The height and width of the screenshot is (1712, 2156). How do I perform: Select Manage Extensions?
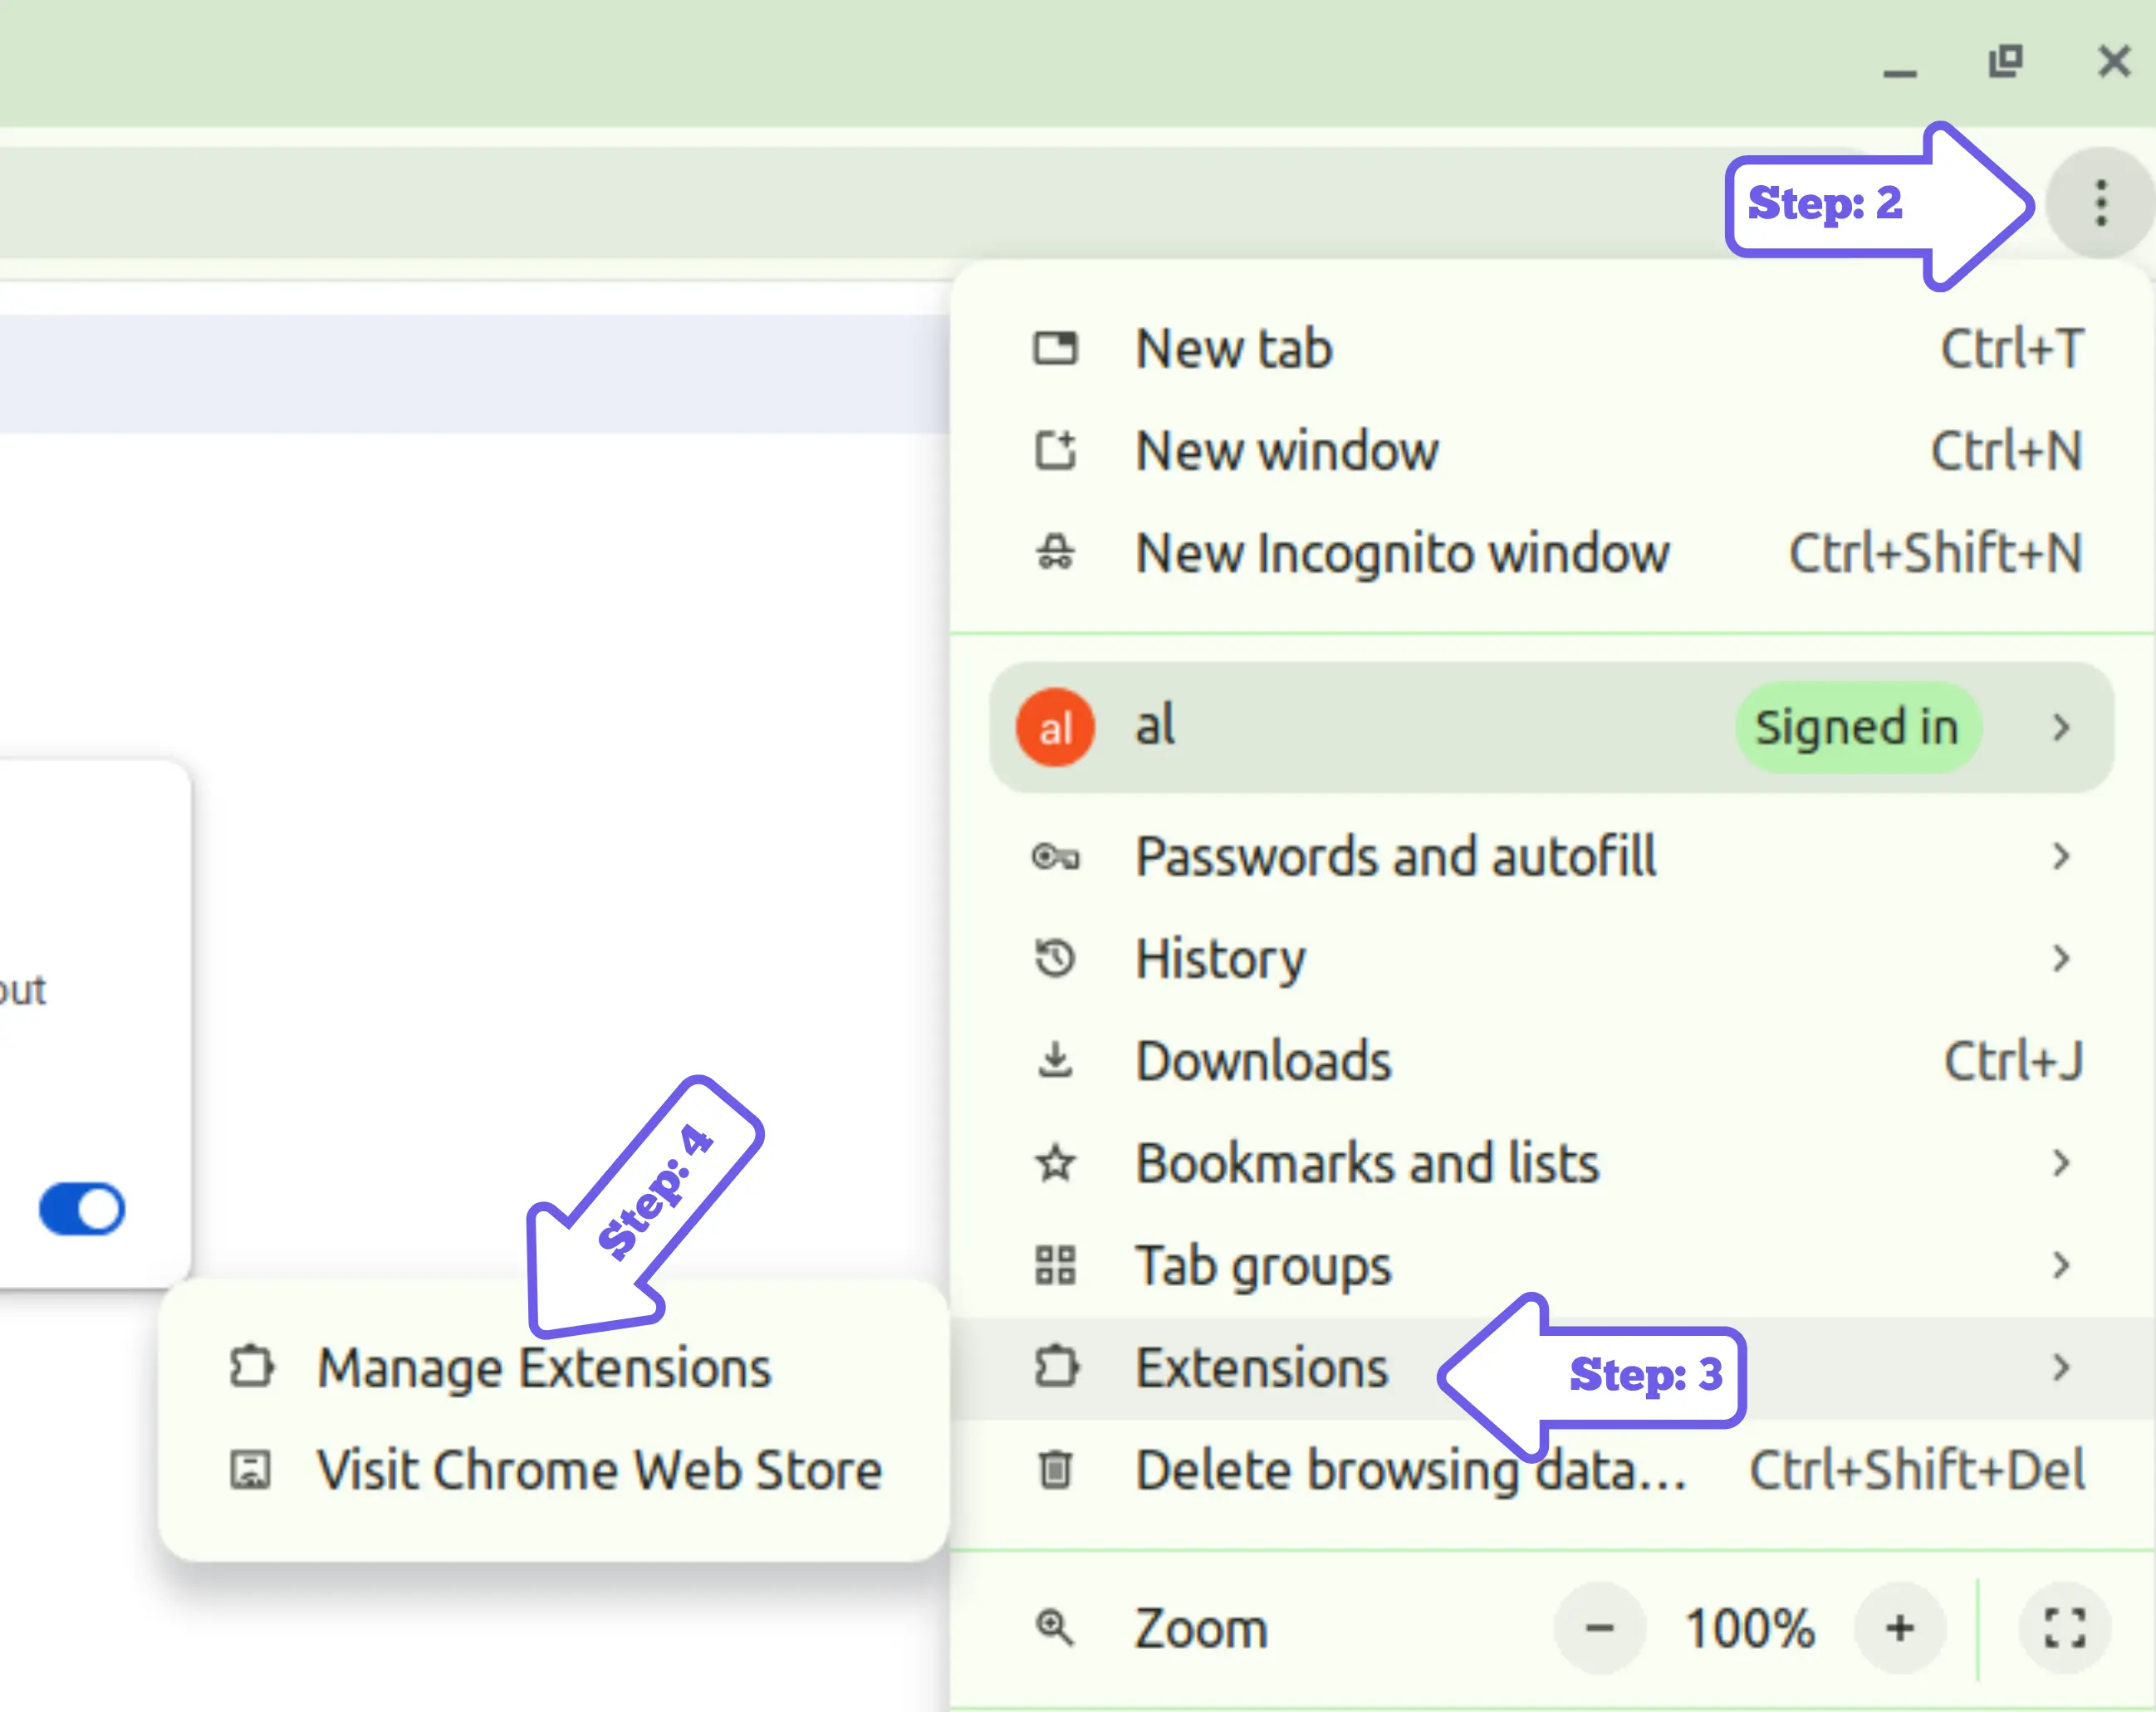(544, 1367)
